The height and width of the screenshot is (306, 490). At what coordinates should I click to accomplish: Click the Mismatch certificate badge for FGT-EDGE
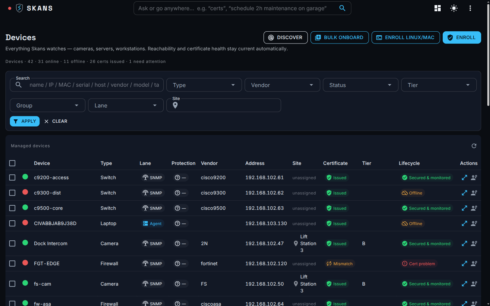pyautogui.click(x=340, y=263)
